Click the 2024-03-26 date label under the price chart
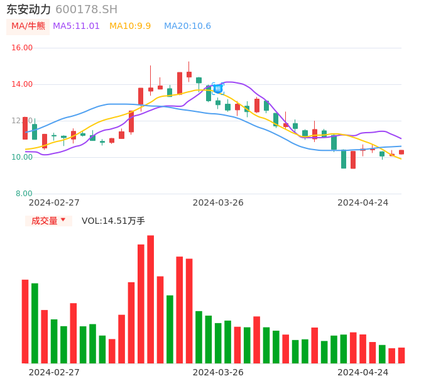 click(218, 202)
